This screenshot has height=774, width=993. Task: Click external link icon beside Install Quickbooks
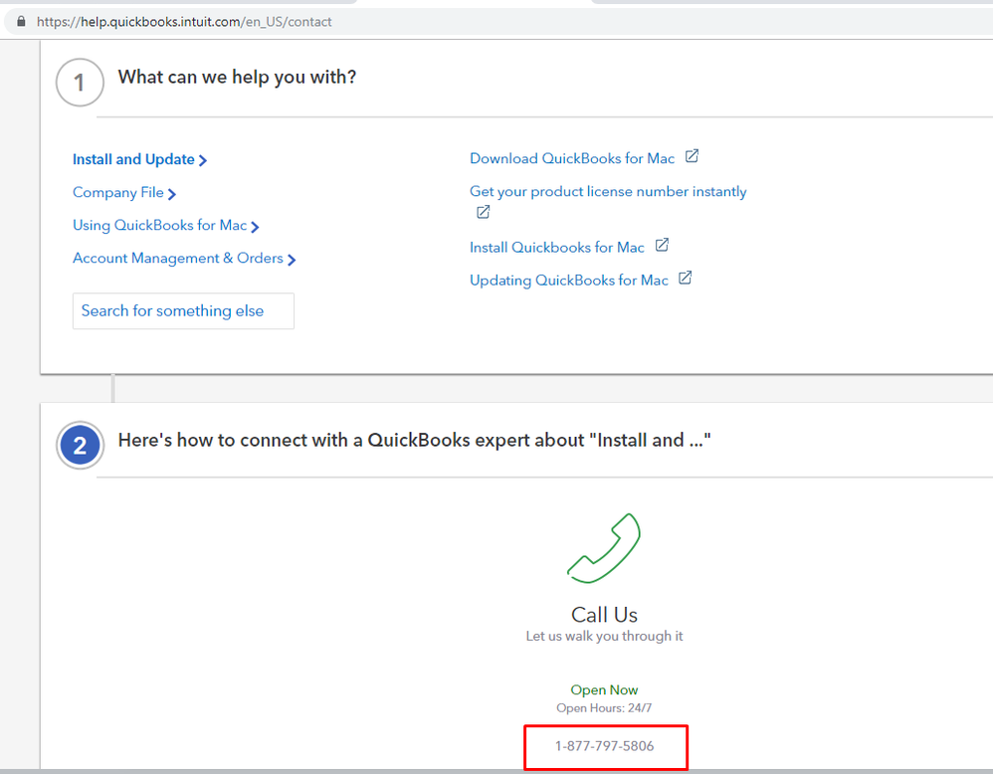point(663,246)
